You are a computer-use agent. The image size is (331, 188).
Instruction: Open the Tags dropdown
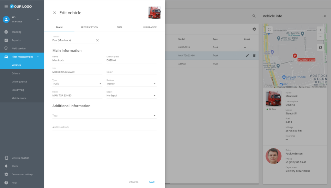point(104,116)
